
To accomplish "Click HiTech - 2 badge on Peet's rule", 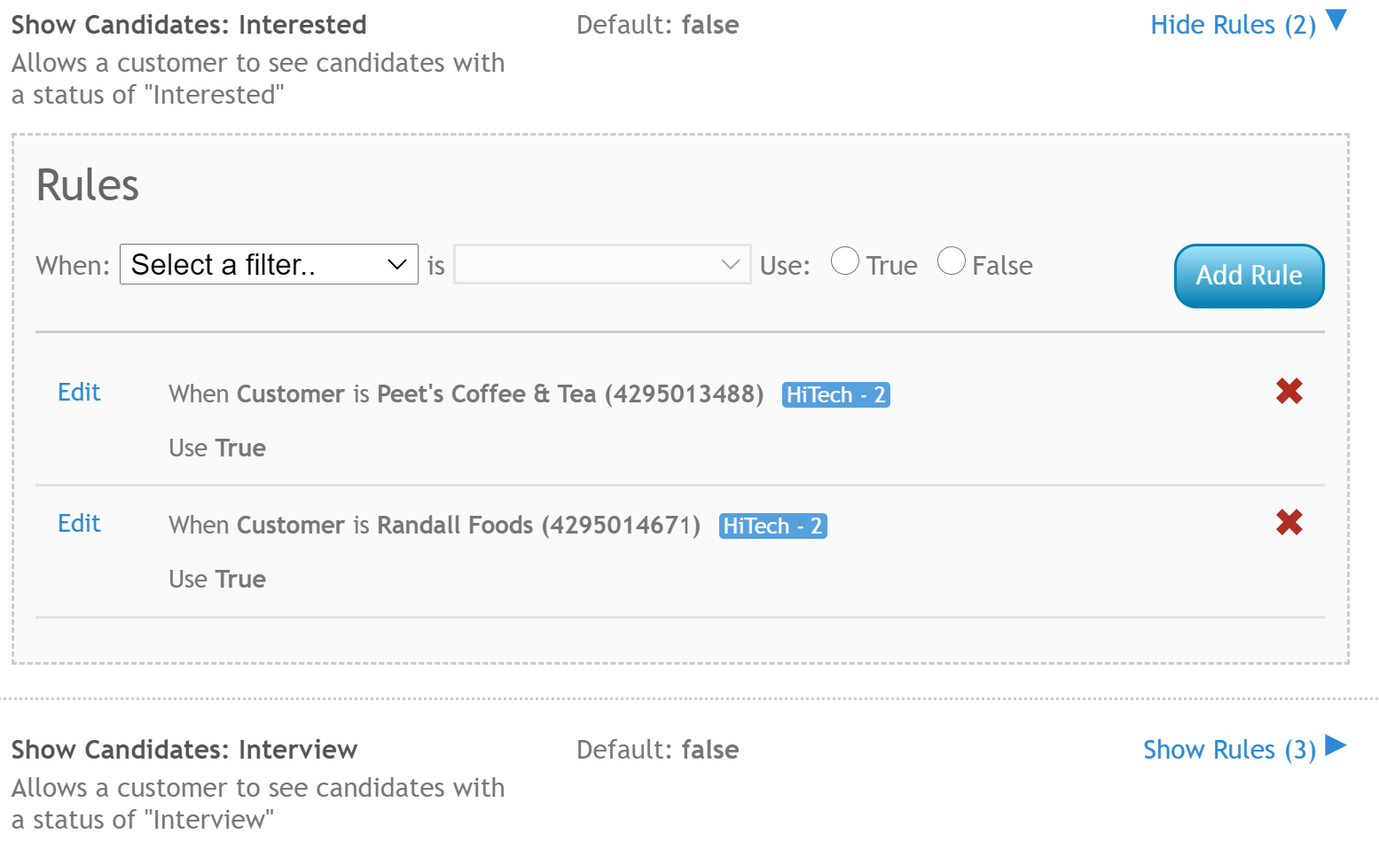I will click(x=835, y=394).
